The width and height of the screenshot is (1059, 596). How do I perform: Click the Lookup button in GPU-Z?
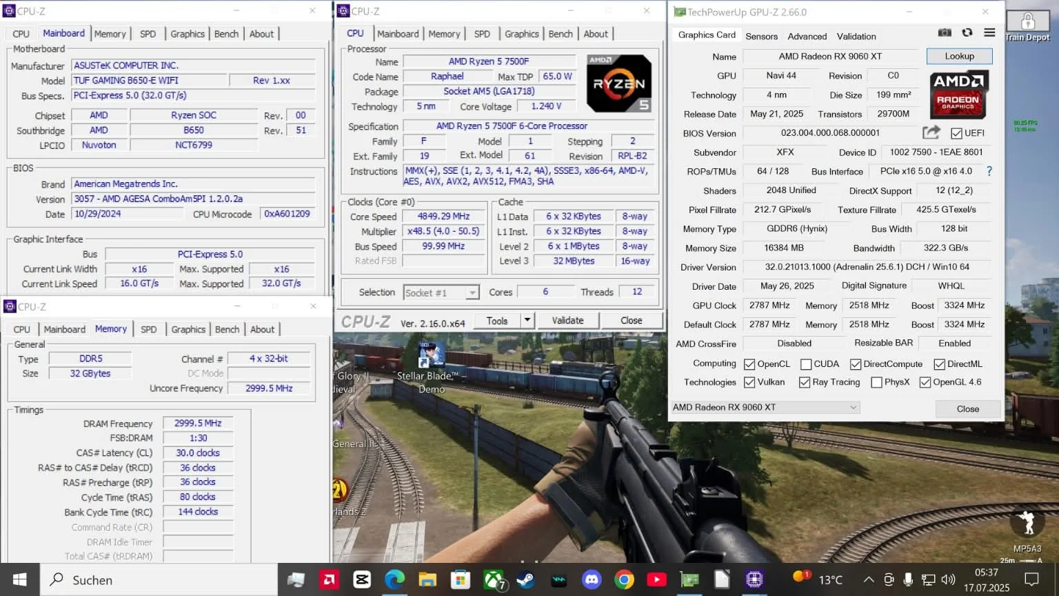pos(959,56)
